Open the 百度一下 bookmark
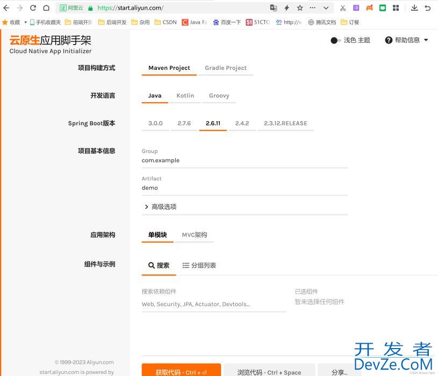The height and width of the screenshot is (376, 438). click(x=227, y=23)
